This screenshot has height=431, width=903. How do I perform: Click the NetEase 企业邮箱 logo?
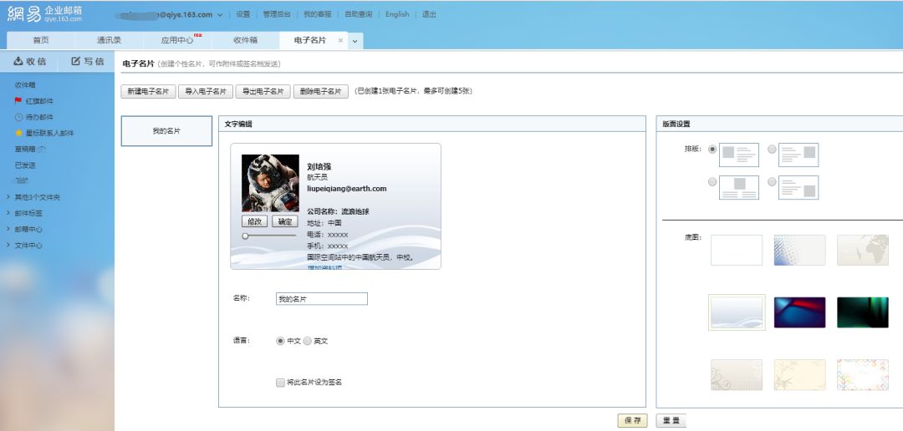45,14
